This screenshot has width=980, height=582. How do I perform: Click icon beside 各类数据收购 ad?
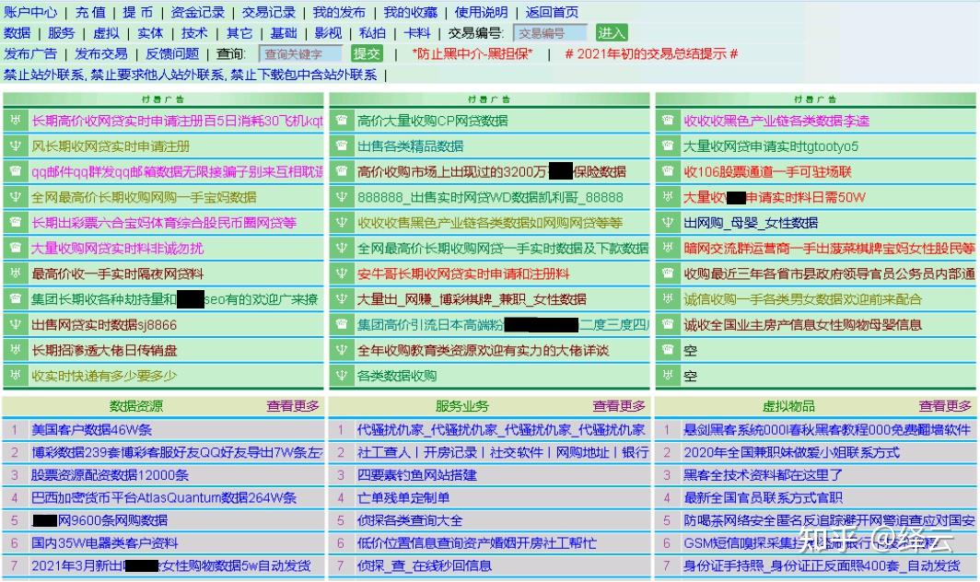click(x=341, y=375)
